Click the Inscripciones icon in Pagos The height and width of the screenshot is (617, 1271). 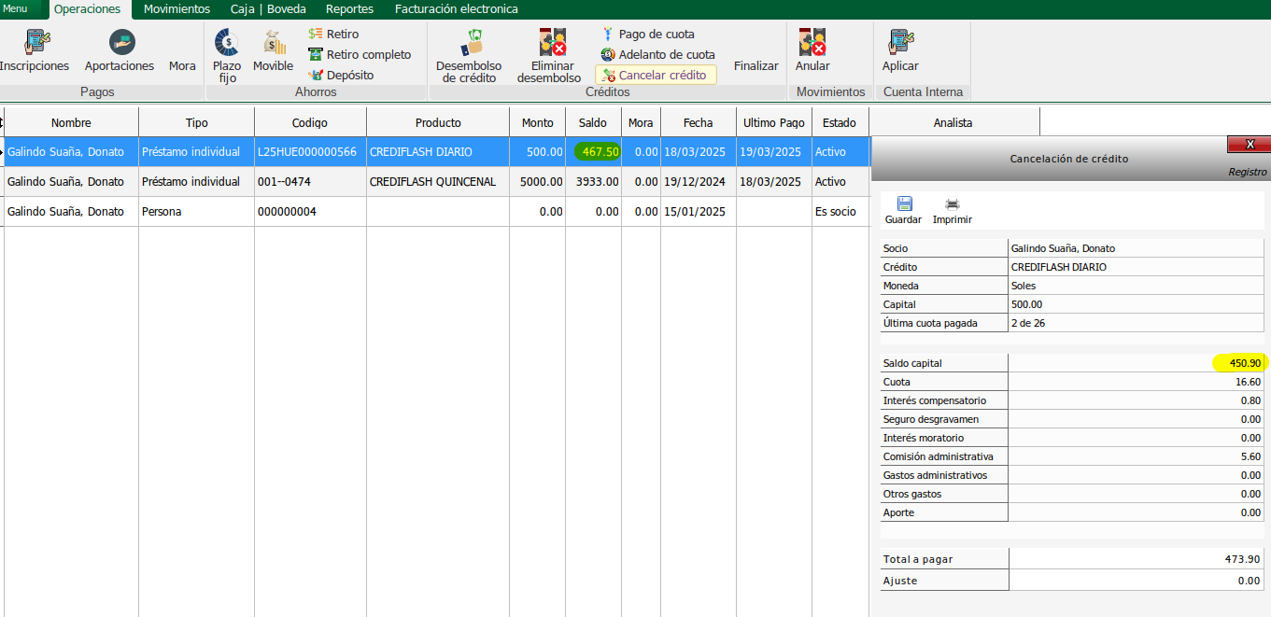pos(35,43)
